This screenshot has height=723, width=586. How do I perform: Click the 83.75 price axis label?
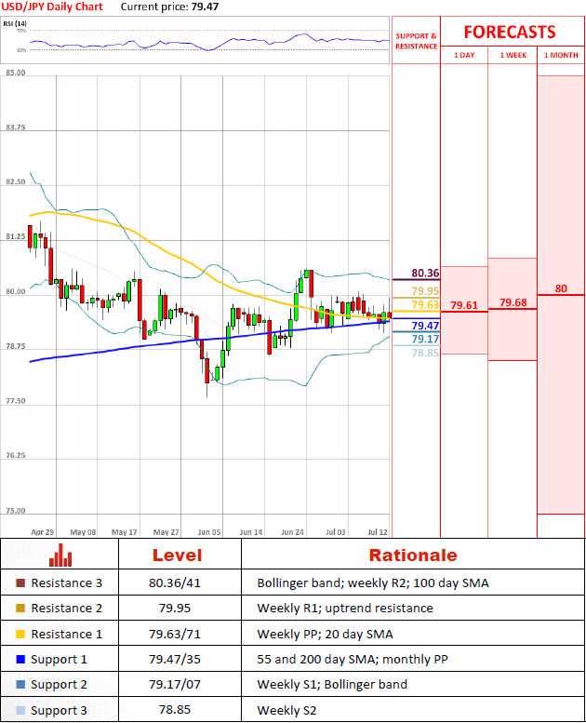click(x=16, y=127)
